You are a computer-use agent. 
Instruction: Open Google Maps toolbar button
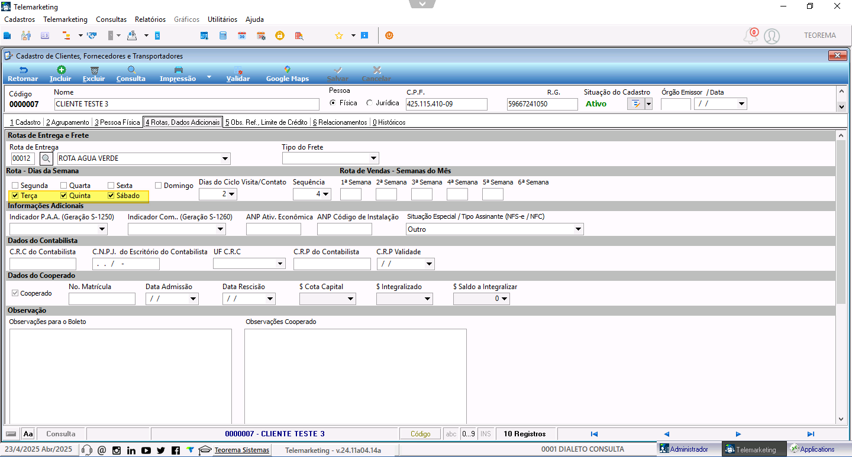coord(287,74)
